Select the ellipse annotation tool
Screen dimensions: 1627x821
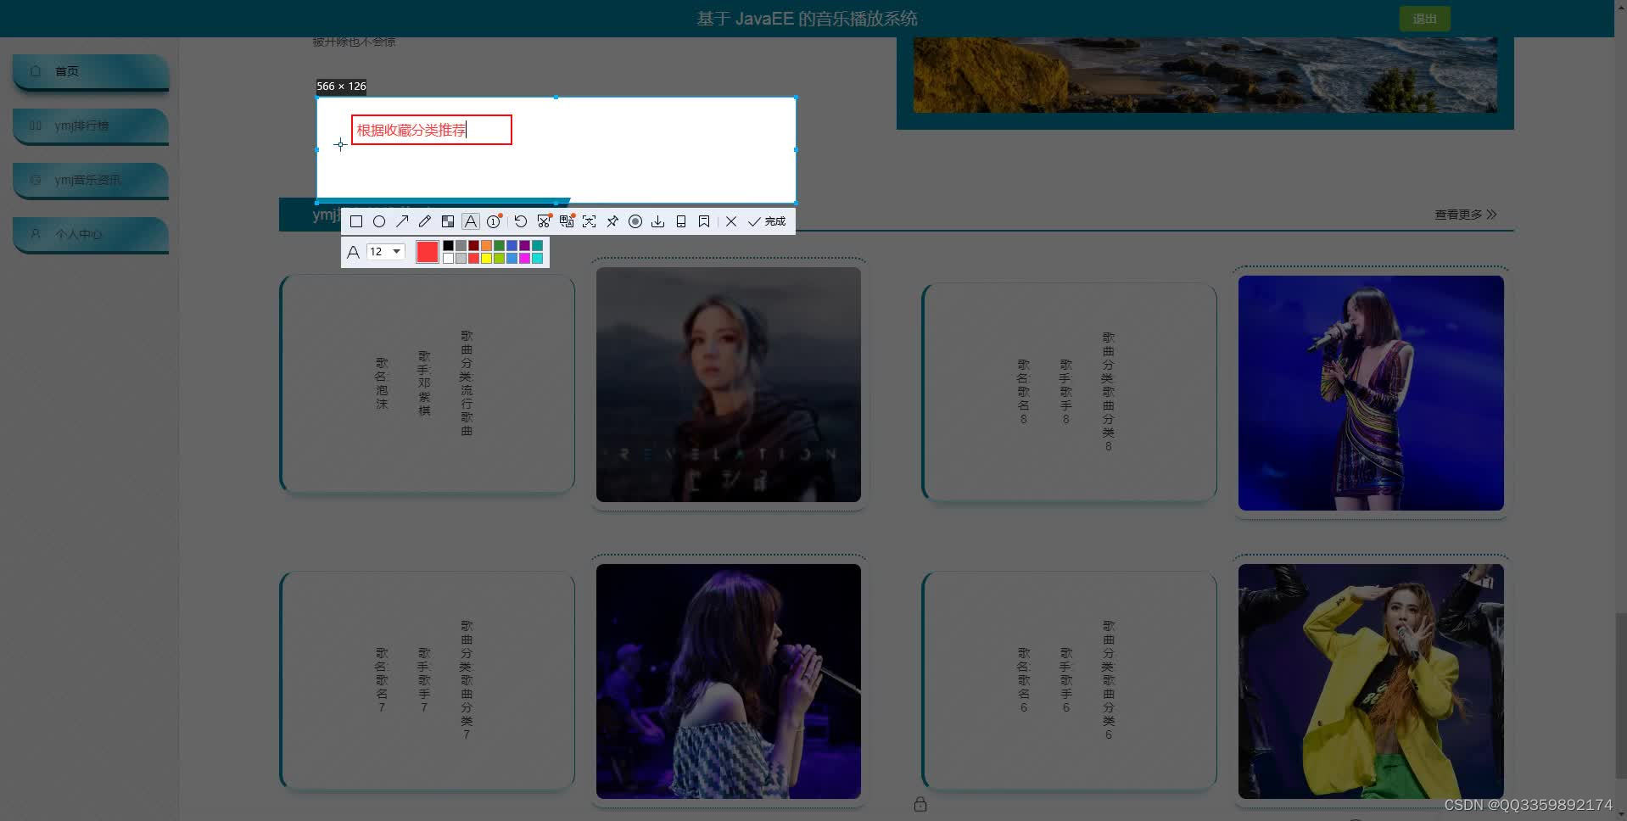click(x=379, y=221)
